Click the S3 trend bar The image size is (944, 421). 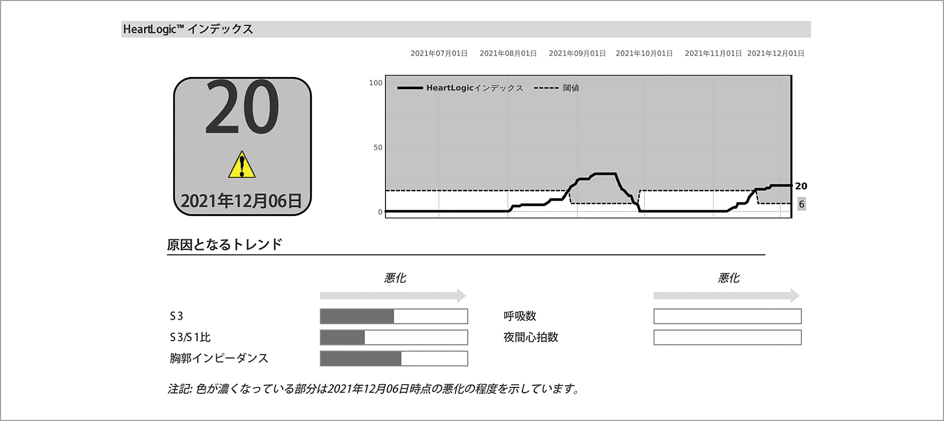(x=394, y=316)
